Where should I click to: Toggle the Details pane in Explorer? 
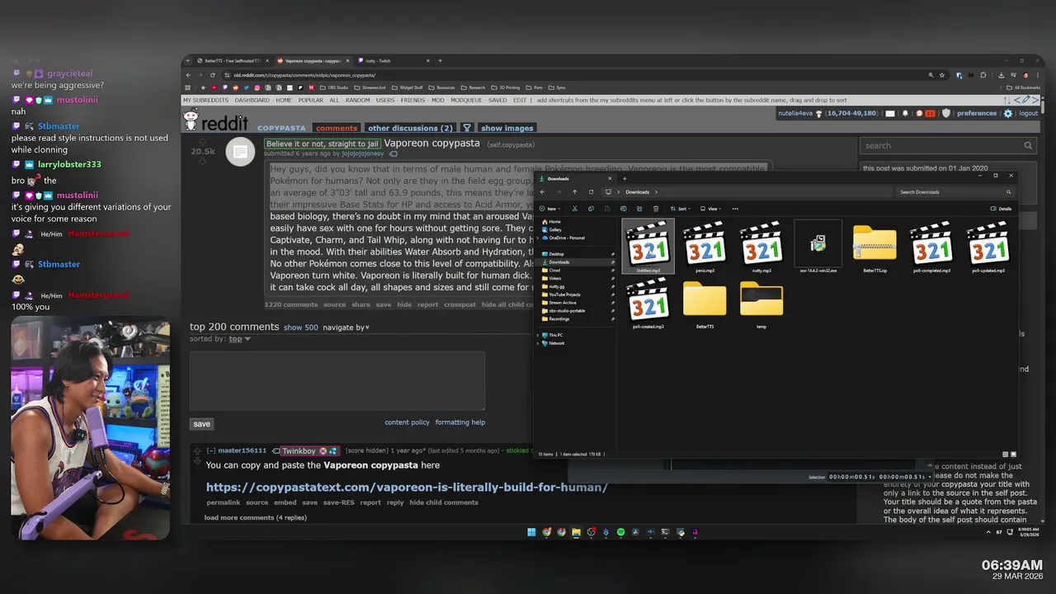coord(1001,209)
